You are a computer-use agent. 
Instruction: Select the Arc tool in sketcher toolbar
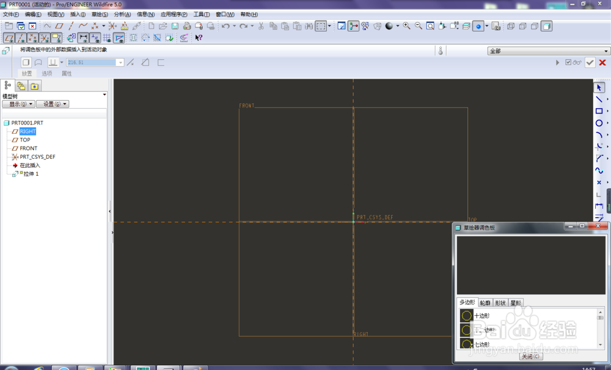pos(599,135)
